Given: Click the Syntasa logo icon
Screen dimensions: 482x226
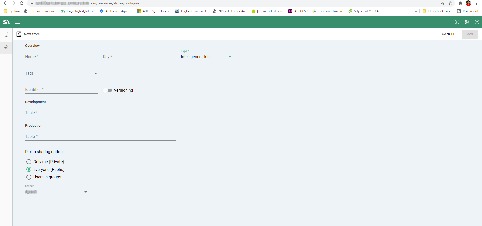Looking at the screenshot, I should click(x=6, y=22).
